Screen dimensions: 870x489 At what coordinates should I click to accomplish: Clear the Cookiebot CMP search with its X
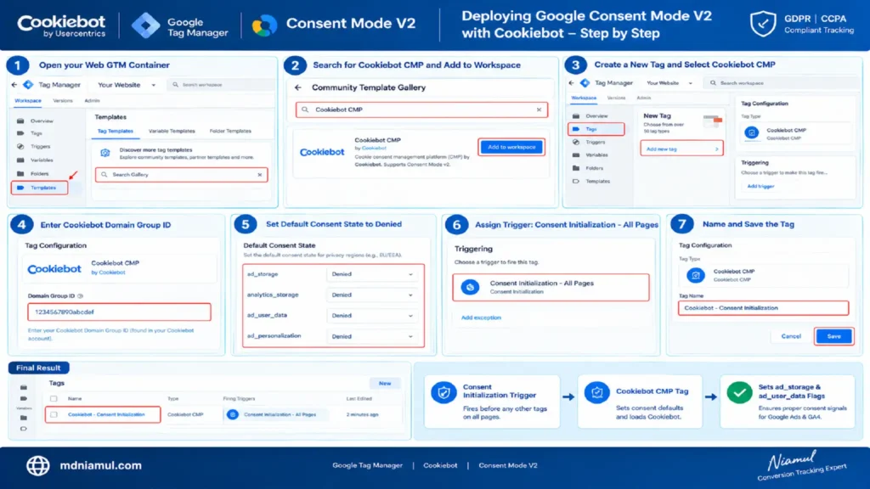point(539,110)
